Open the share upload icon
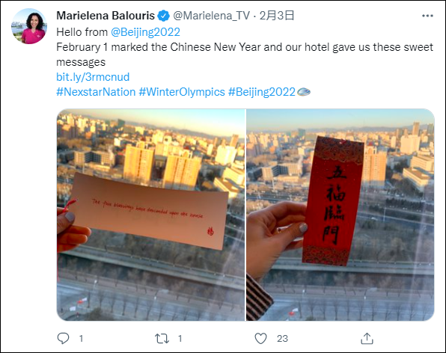Screen dimensions: 446x353 click(x=367, y=338)
